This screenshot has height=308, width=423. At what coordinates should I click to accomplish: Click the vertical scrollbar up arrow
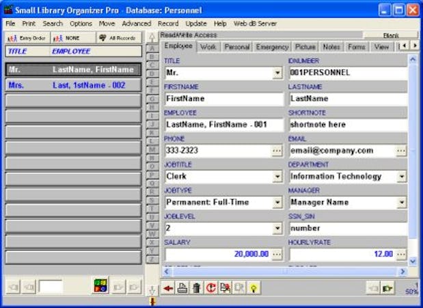413,60
